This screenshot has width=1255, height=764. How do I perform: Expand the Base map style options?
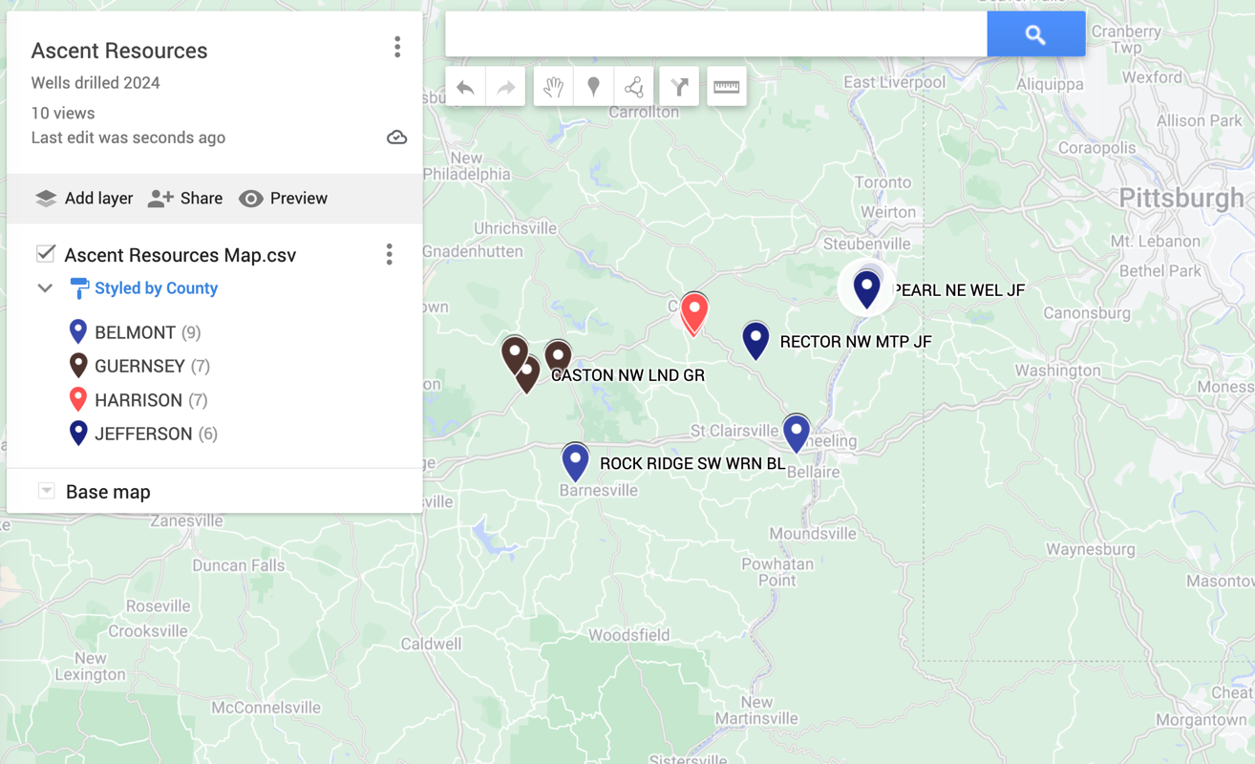(x=46, y=490)
